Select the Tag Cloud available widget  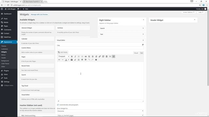point(37,86)
